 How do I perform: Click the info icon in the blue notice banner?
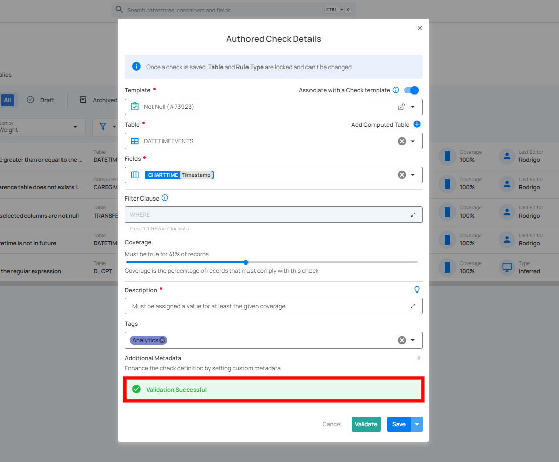(136, 67)
